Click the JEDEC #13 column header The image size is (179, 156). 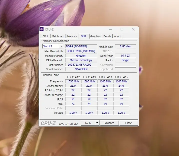(89, 77)
